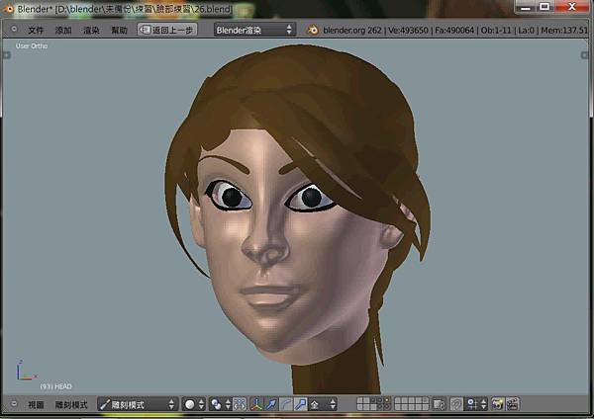Toggle the snap during transform icon

click(x=471, y=404)
